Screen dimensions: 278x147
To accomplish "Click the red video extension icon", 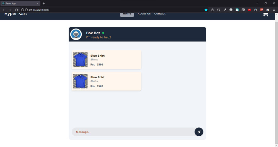I will pyautogui.click(x=249, y=10).
